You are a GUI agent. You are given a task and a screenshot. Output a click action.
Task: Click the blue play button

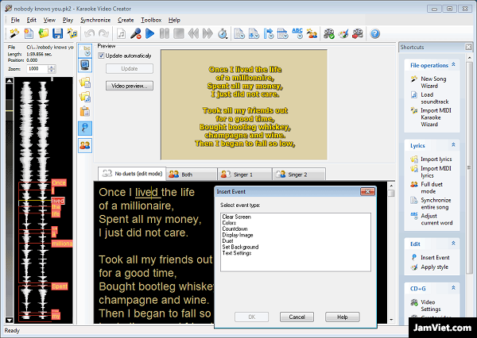(149, 33)
